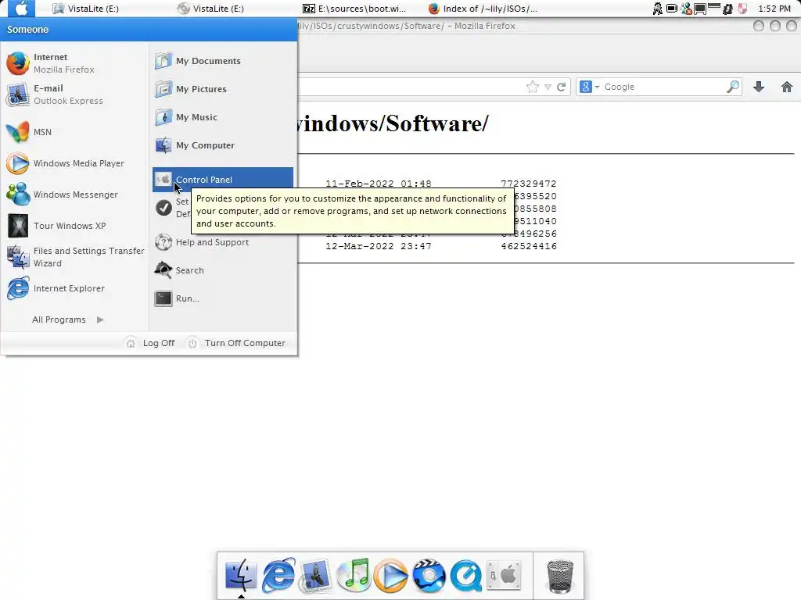This screenshot has width=801, height=600.
Task: Open the iDVD movie icon in dock
Action: [428, 576]
